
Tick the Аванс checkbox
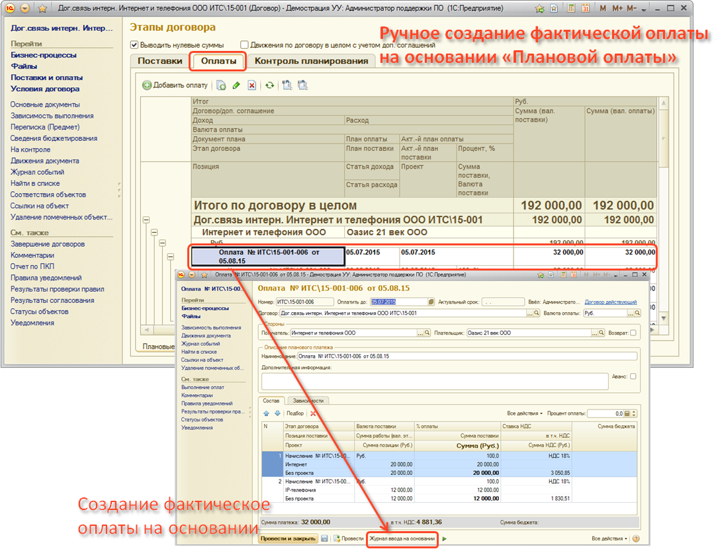click(633, 376)
